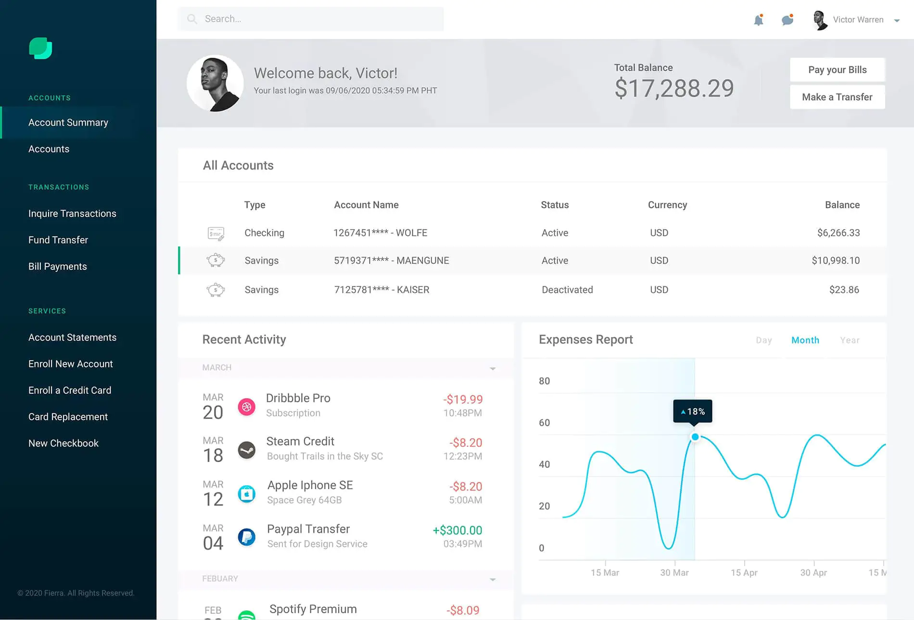The image size is (914, 620).
Task: Open Bill Payments in the sidebar
Action: pos(58,266)
